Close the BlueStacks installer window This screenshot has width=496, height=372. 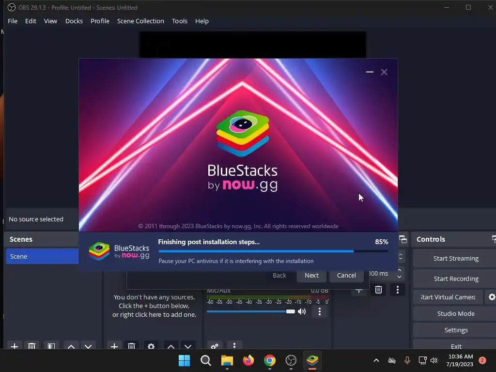coord(384,72)
